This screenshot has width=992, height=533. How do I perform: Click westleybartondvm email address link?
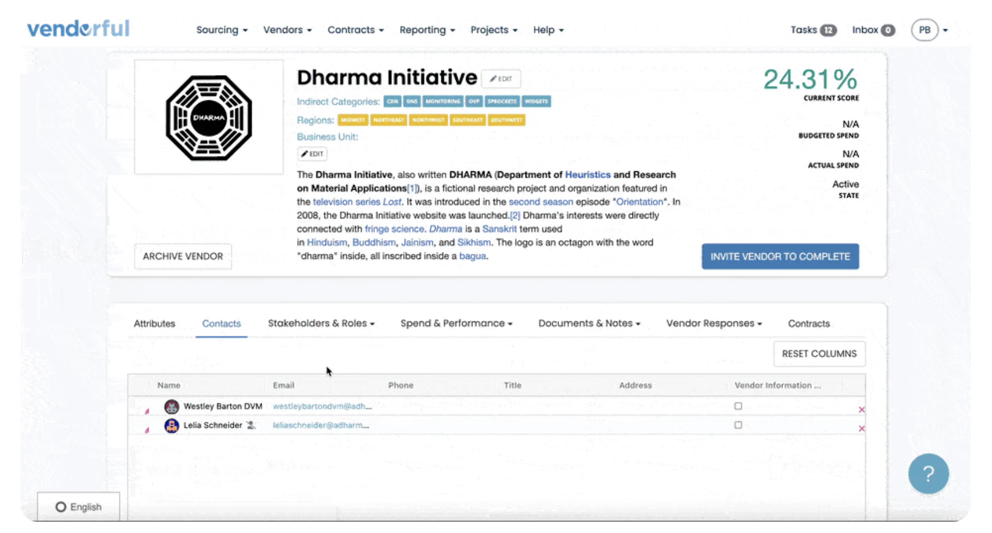coord(322,406)
